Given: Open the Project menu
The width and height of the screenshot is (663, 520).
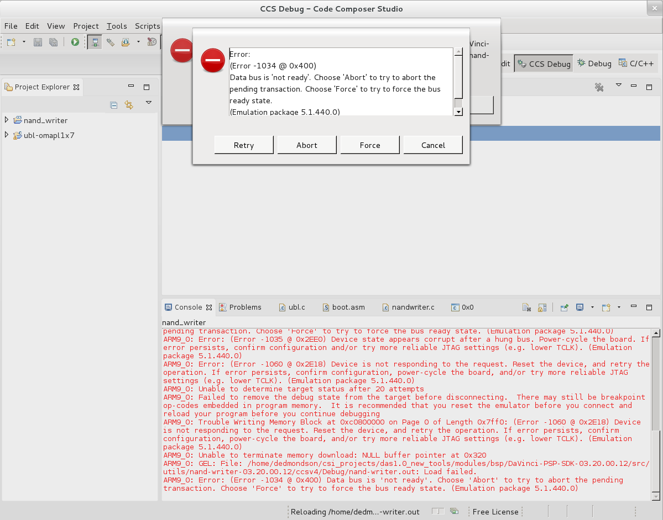Looking at the screenshot, I should tap(86, 26).
